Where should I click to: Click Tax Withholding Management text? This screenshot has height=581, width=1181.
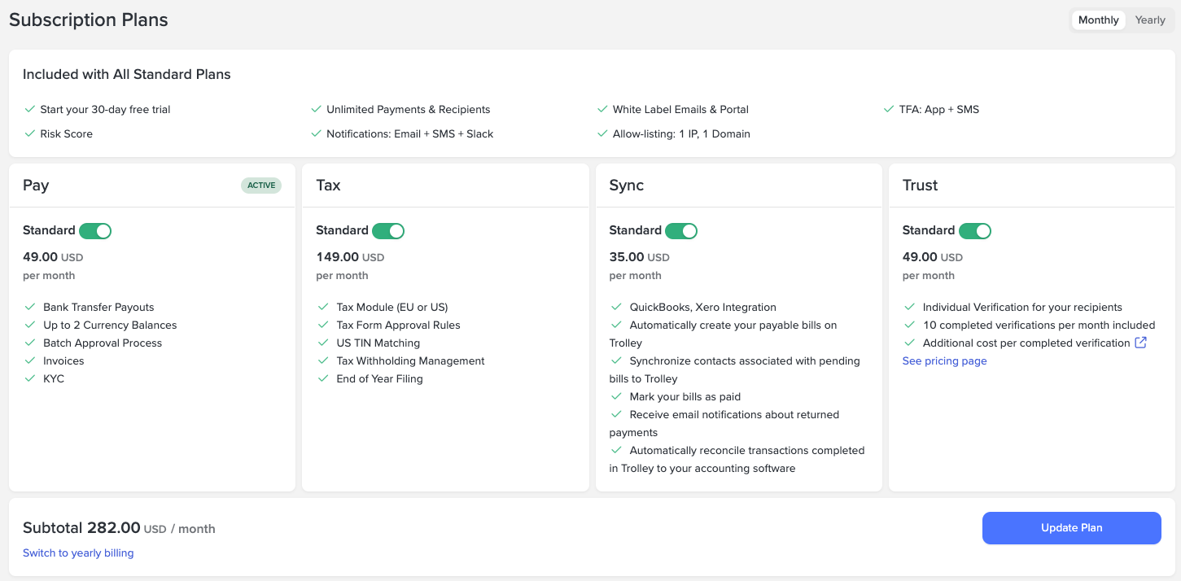(410, 361)
